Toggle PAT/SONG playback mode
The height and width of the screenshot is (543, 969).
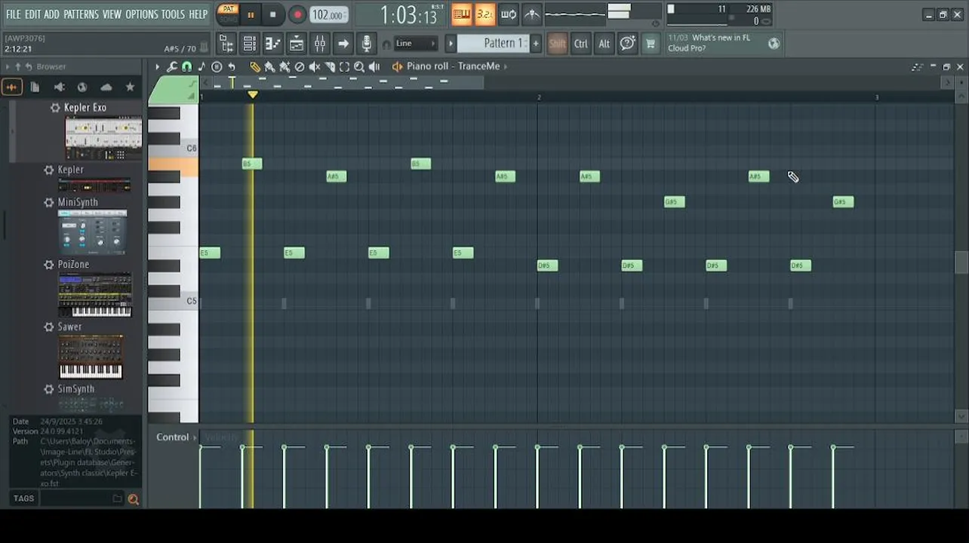tap(228, 14)
